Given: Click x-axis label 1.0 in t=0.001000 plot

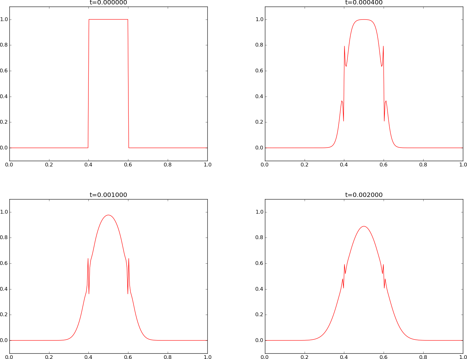Looking at the screenshot, I should [x=207, y=357].
